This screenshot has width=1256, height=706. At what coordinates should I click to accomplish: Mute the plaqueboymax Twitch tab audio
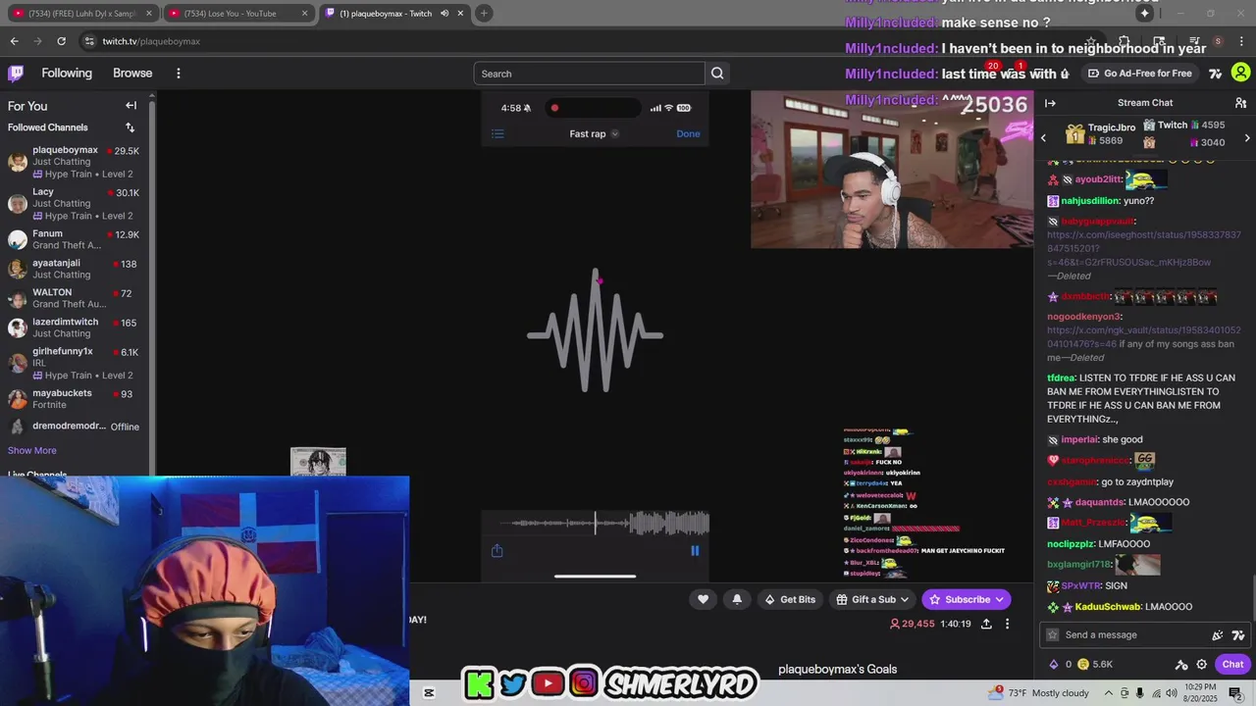pyautogui.click(x=445, y=14)
